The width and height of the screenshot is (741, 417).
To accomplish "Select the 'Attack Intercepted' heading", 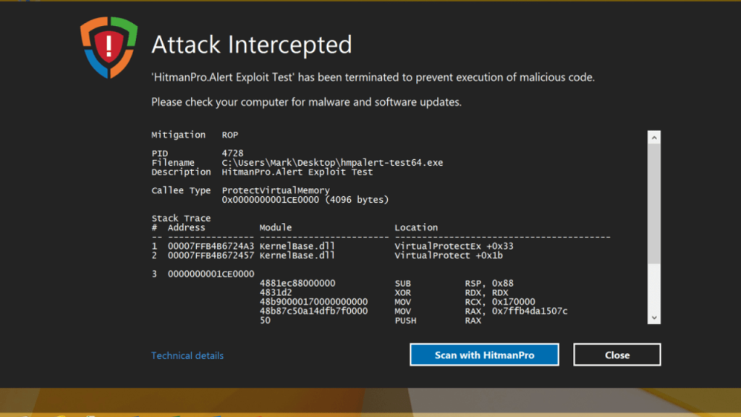I will pos(251,44).
